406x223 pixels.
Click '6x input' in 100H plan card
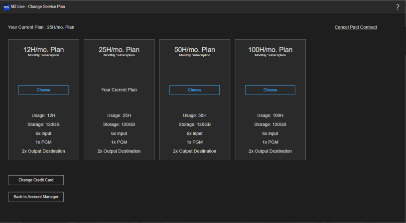(271, 133)
